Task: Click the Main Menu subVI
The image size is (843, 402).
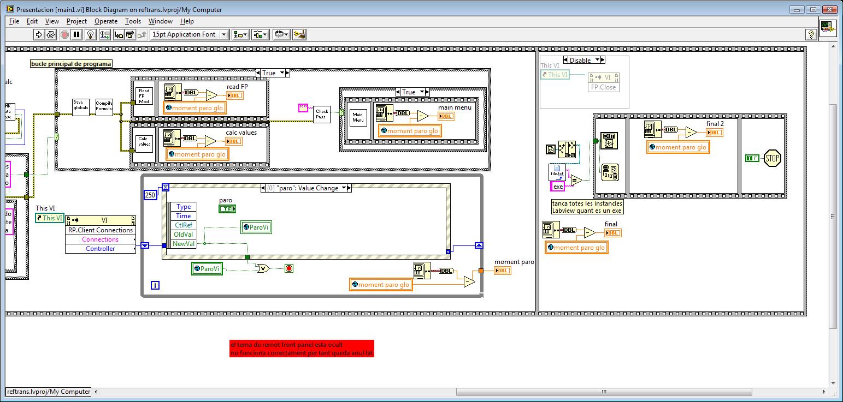Action: click(x=358, y=117)
